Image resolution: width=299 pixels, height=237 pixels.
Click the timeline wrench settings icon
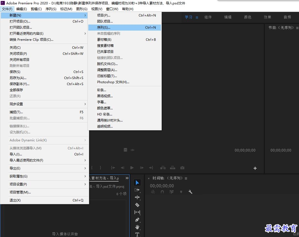(x=190, y=192)
